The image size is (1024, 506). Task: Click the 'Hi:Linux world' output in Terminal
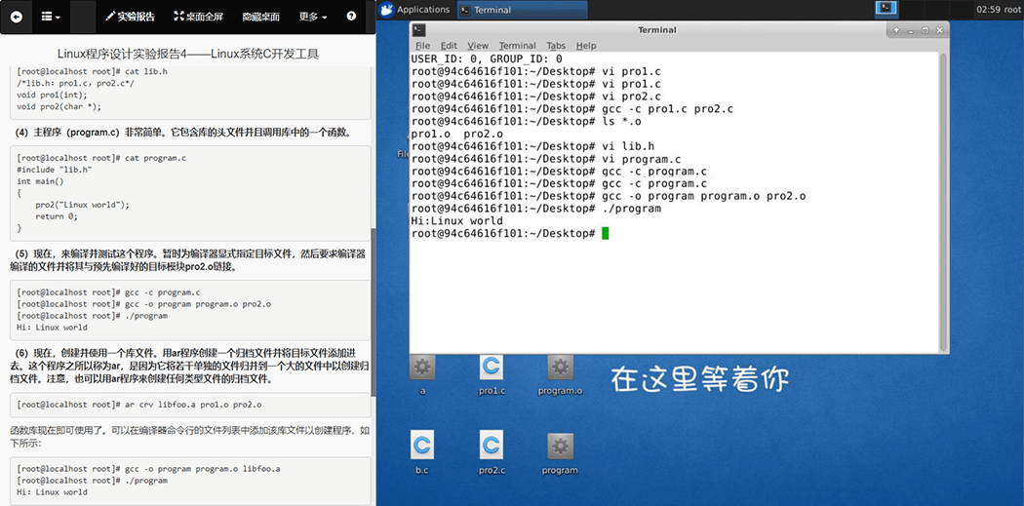[456, 220]
